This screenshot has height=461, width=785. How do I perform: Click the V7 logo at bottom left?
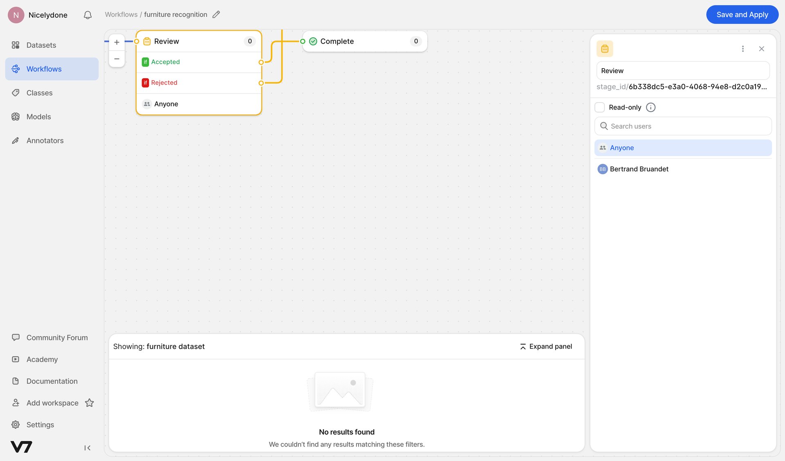(21, 447)
